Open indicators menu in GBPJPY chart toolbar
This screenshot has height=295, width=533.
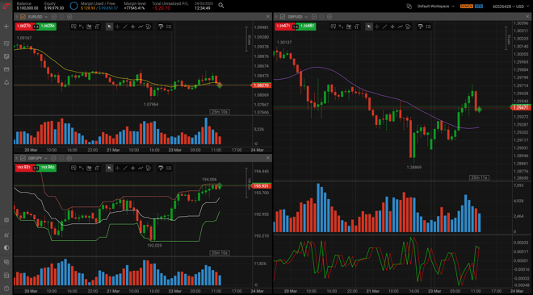[x=89, y=168]
